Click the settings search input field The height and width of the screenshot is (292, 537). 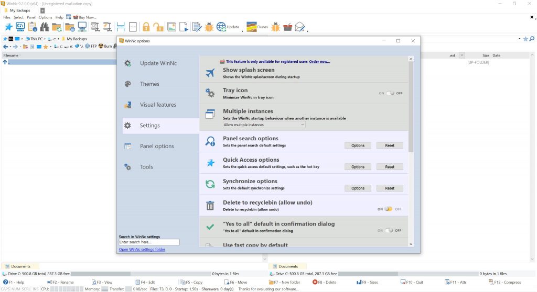point(149,242)
